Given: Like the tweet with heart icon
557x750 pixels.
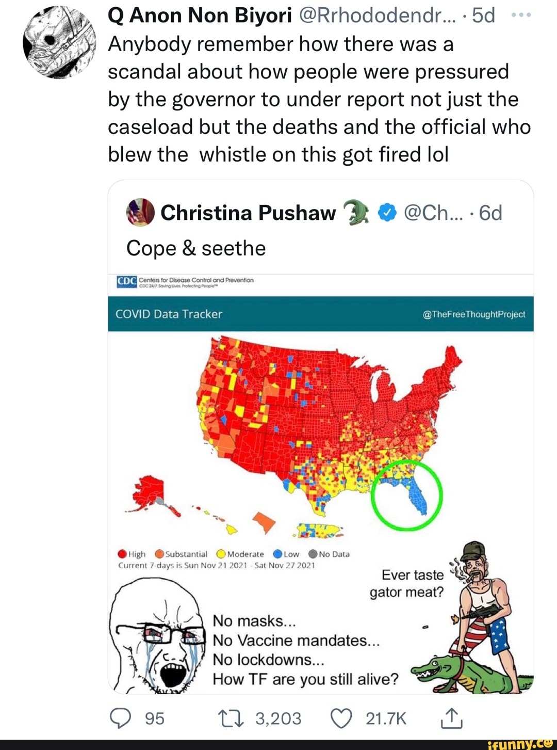Looking at the screenshot, I should [341, 718].
